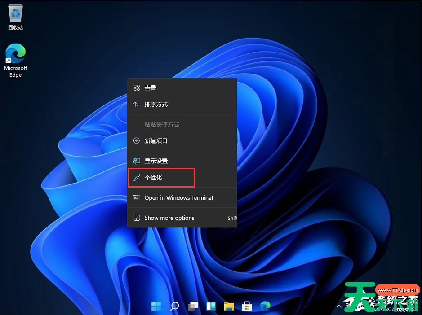Open Task View on the taskbar

tap(192, 306)
